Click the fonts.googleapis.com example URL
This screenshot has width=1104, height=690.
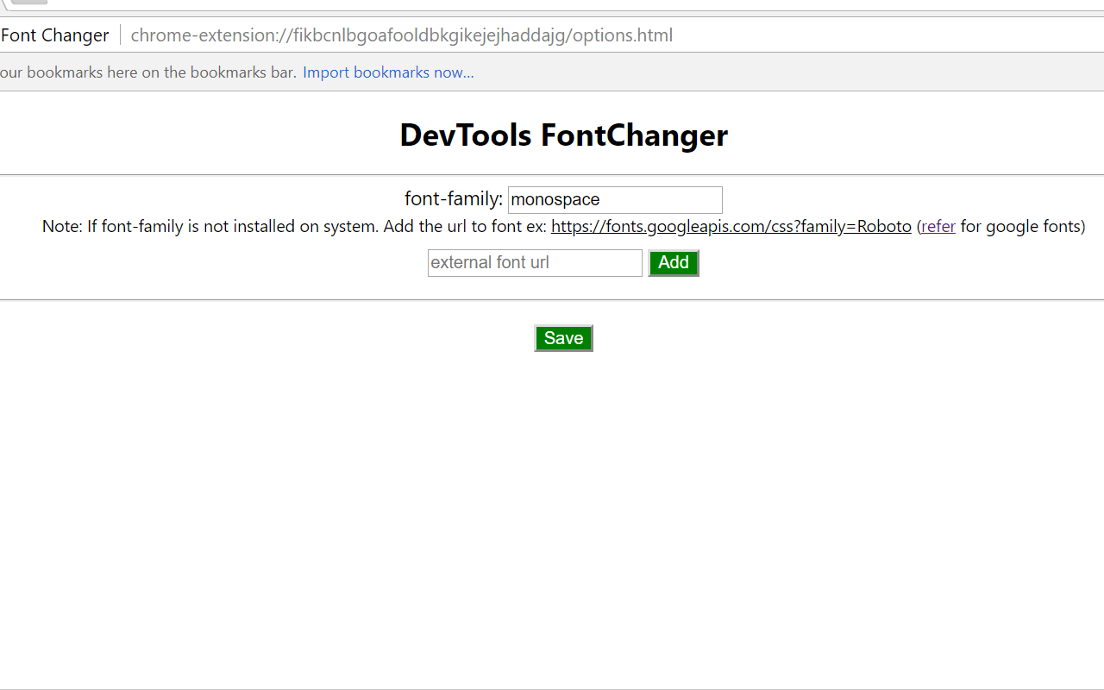point(731,226)
